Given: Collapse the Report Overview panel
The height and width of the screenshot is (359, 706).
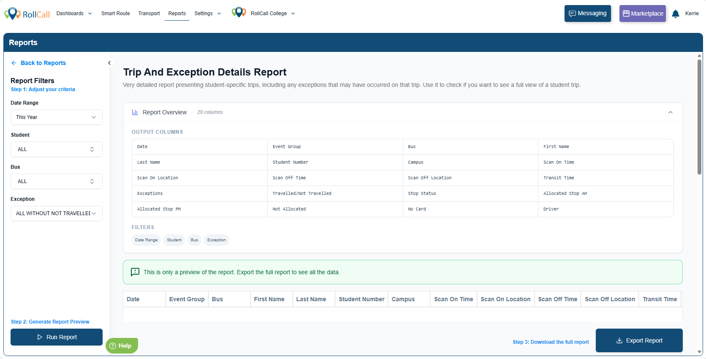Looking at the screenshot, I should tap(670, 112).
